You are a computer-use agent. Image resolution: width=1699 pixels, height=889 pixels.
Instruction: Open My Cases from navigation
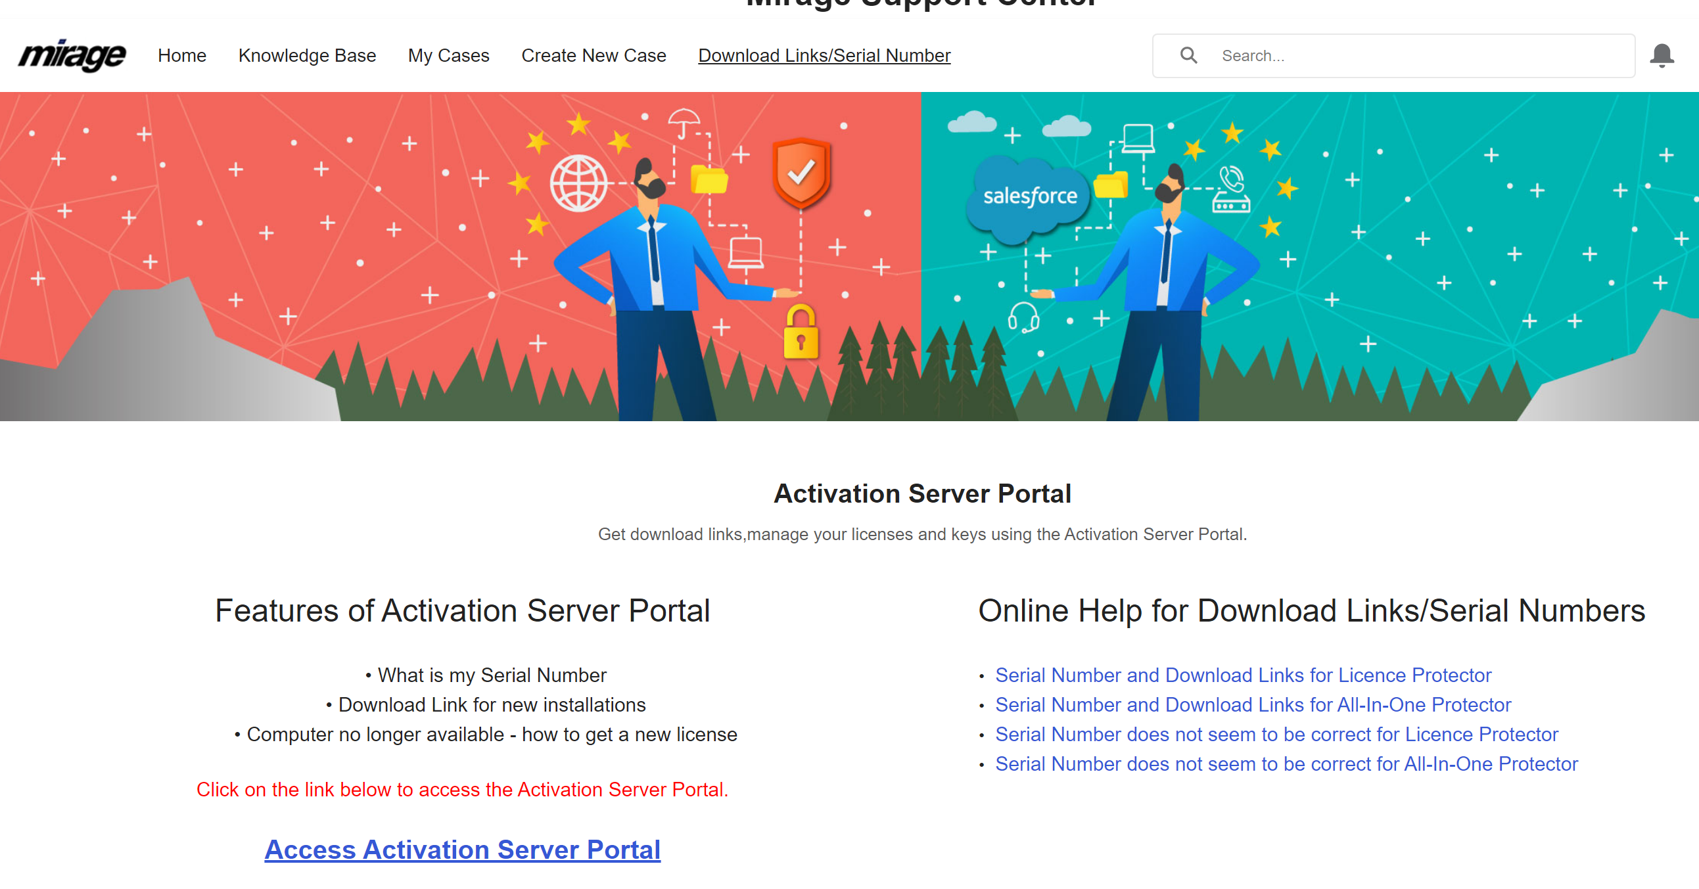[x=448, y=55]
